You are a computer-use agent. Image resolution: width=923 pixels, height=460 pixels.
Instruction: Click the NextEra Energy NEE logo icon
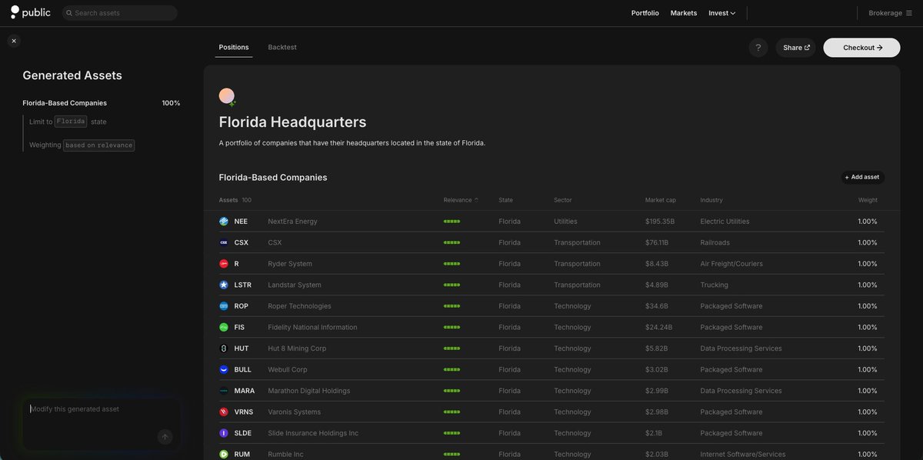[x=224, y=222]
